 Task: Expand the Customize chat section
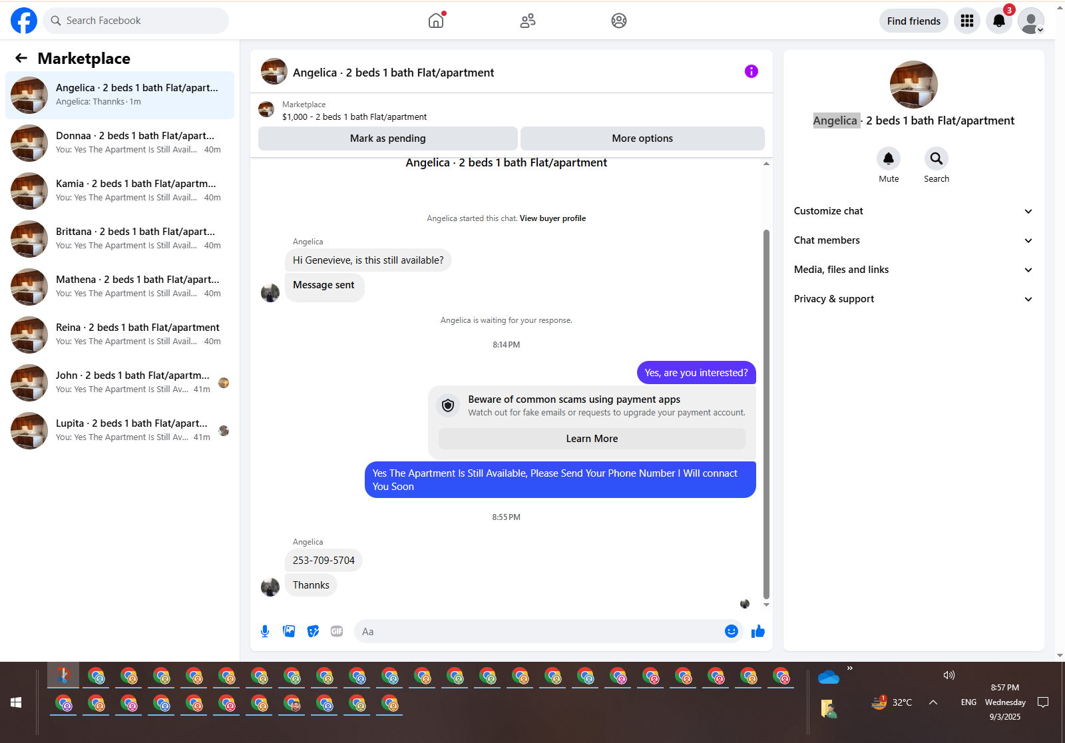[913, 211]
